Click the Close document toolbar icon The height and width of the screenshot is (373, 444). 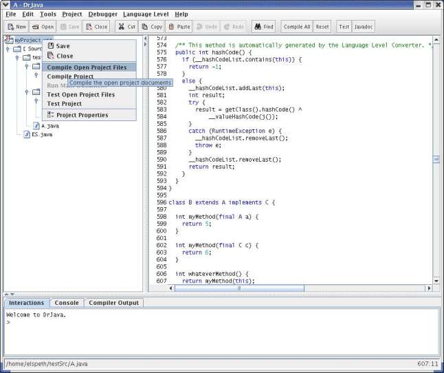[89, 27]
